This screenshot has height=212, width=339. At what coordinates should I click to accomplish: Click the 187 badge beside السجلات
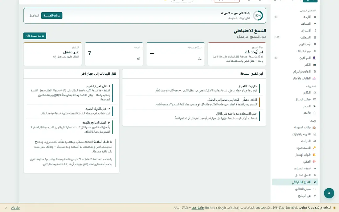click(277, 37)
